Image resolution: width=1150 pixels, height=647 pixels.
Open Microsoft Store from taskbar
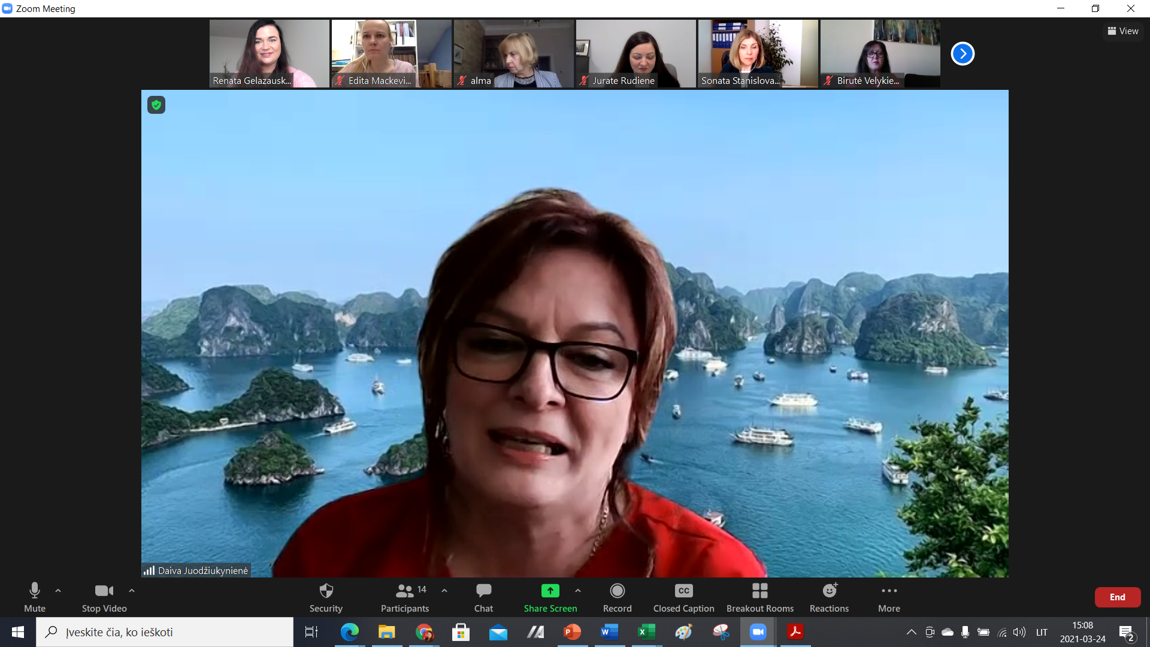(461, 632)
